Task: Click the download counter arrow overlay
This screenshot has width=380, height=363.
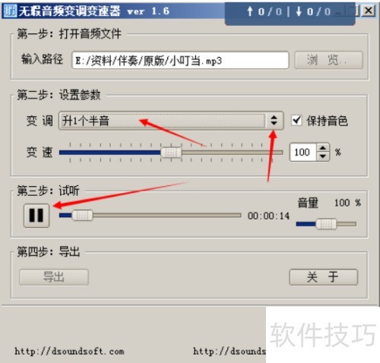Action: [299, 11]
